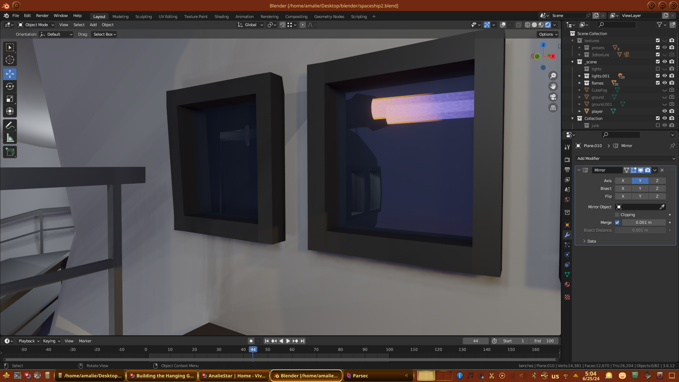Hide the player object in viewport
Viewport: 679px width, 382px height.
pos(665,111)
